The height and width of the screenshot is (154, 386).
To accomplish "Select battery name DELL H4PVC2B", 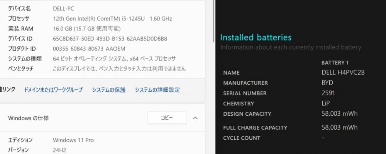I will pyautogui.click(x=343, y=73).
